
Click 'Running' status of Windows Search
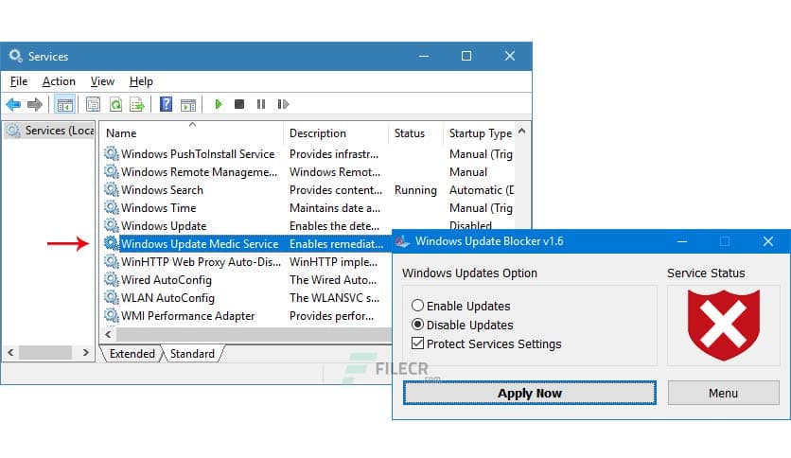coord(415,190)
